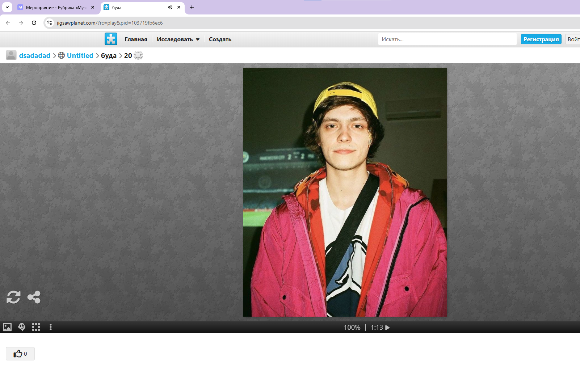
Task: Open the three-dot more options menu
Action: coord(51,327)
